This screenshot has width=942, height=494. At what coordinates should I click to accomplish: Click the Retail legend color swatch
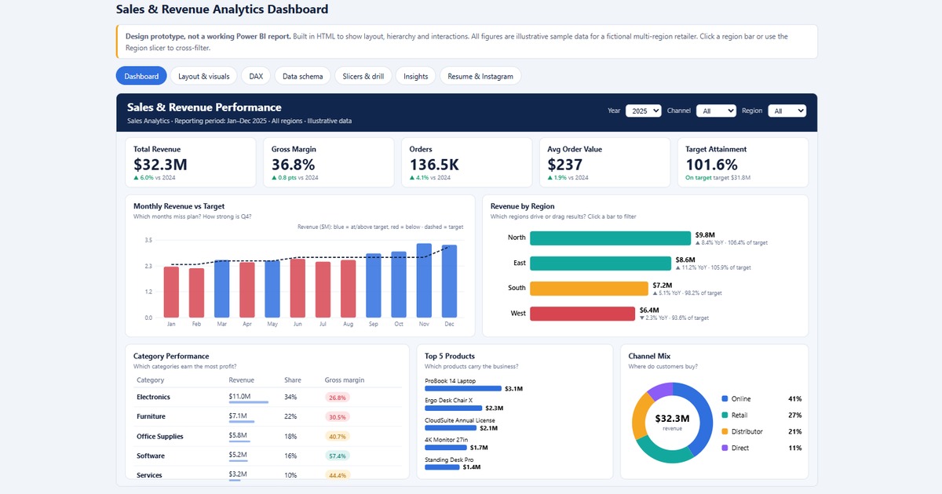725,416
